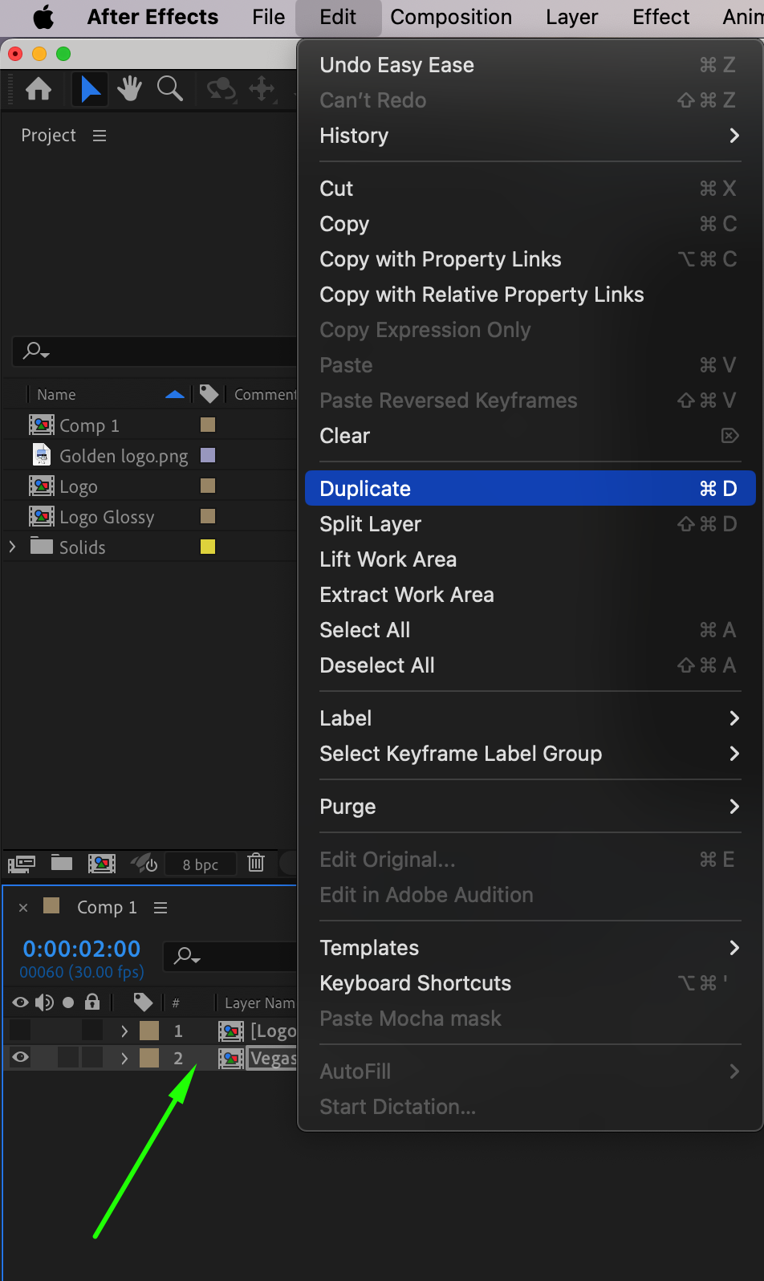The height and width of the screenshot is (1281, 764).
Task: Click the Golden logo.png file icon
Action: [42, 455]
